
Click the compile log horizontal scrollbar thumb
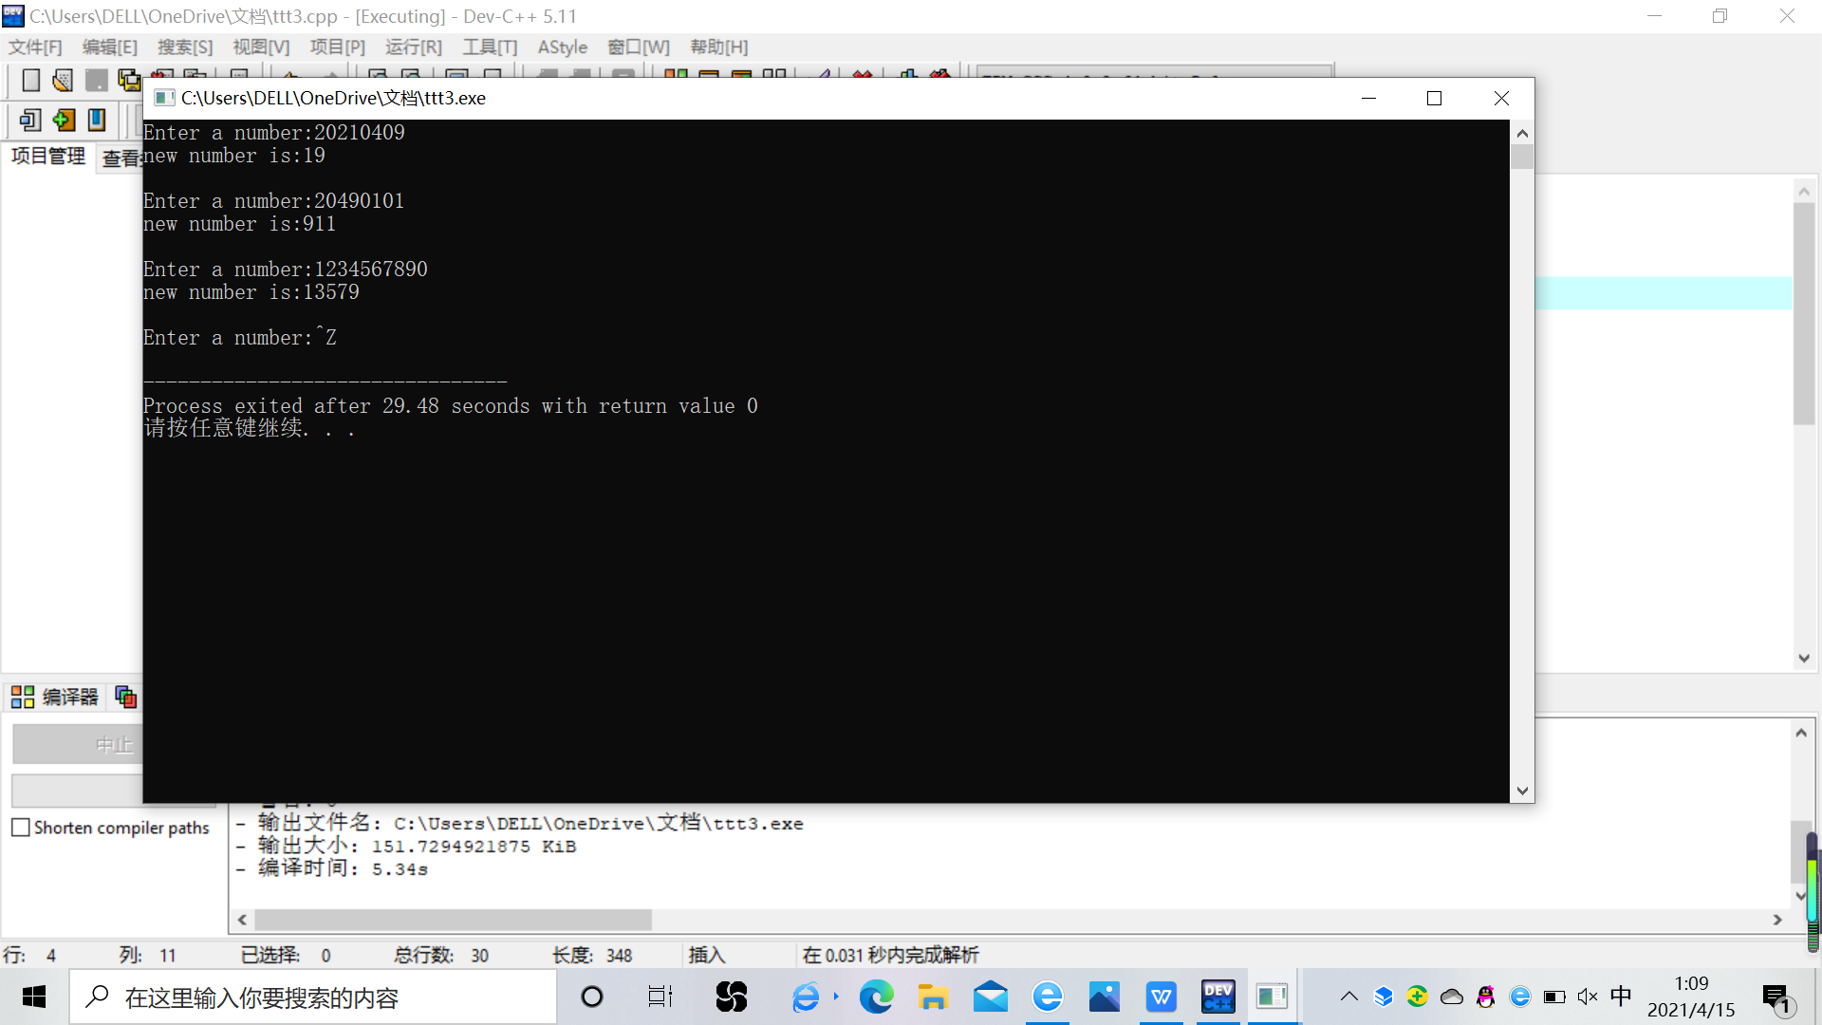tap(453, 920)
